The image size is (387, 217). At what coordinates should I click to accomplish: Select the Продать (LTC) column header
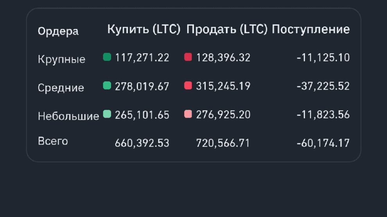point(227,29)
